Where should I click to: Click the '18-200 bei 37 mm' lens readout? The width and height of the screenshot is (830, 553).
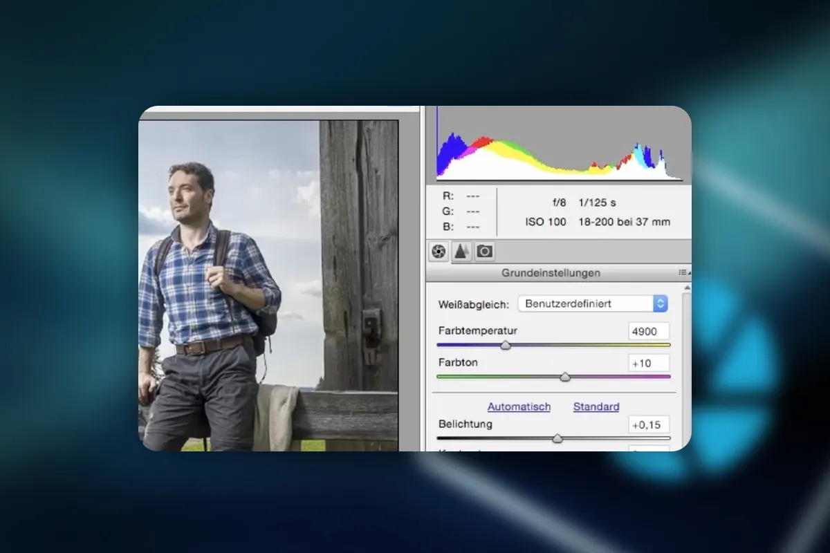(624, 222)
